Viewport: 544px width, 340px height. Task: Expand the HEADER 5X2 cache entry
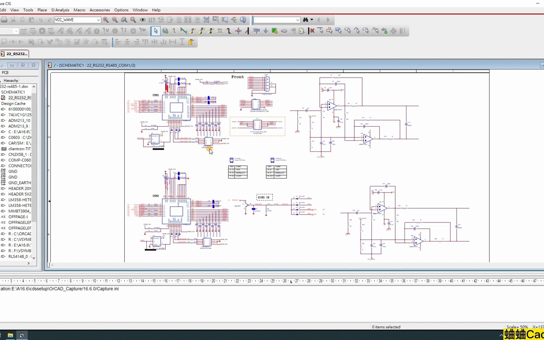point(3,194)
